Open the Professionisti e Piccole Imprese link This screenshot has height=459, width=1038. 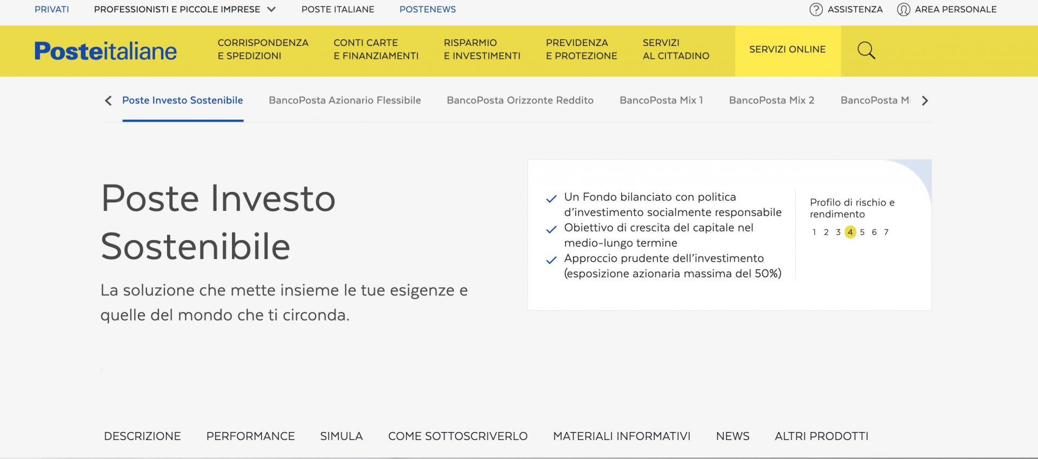click(177, 9)
